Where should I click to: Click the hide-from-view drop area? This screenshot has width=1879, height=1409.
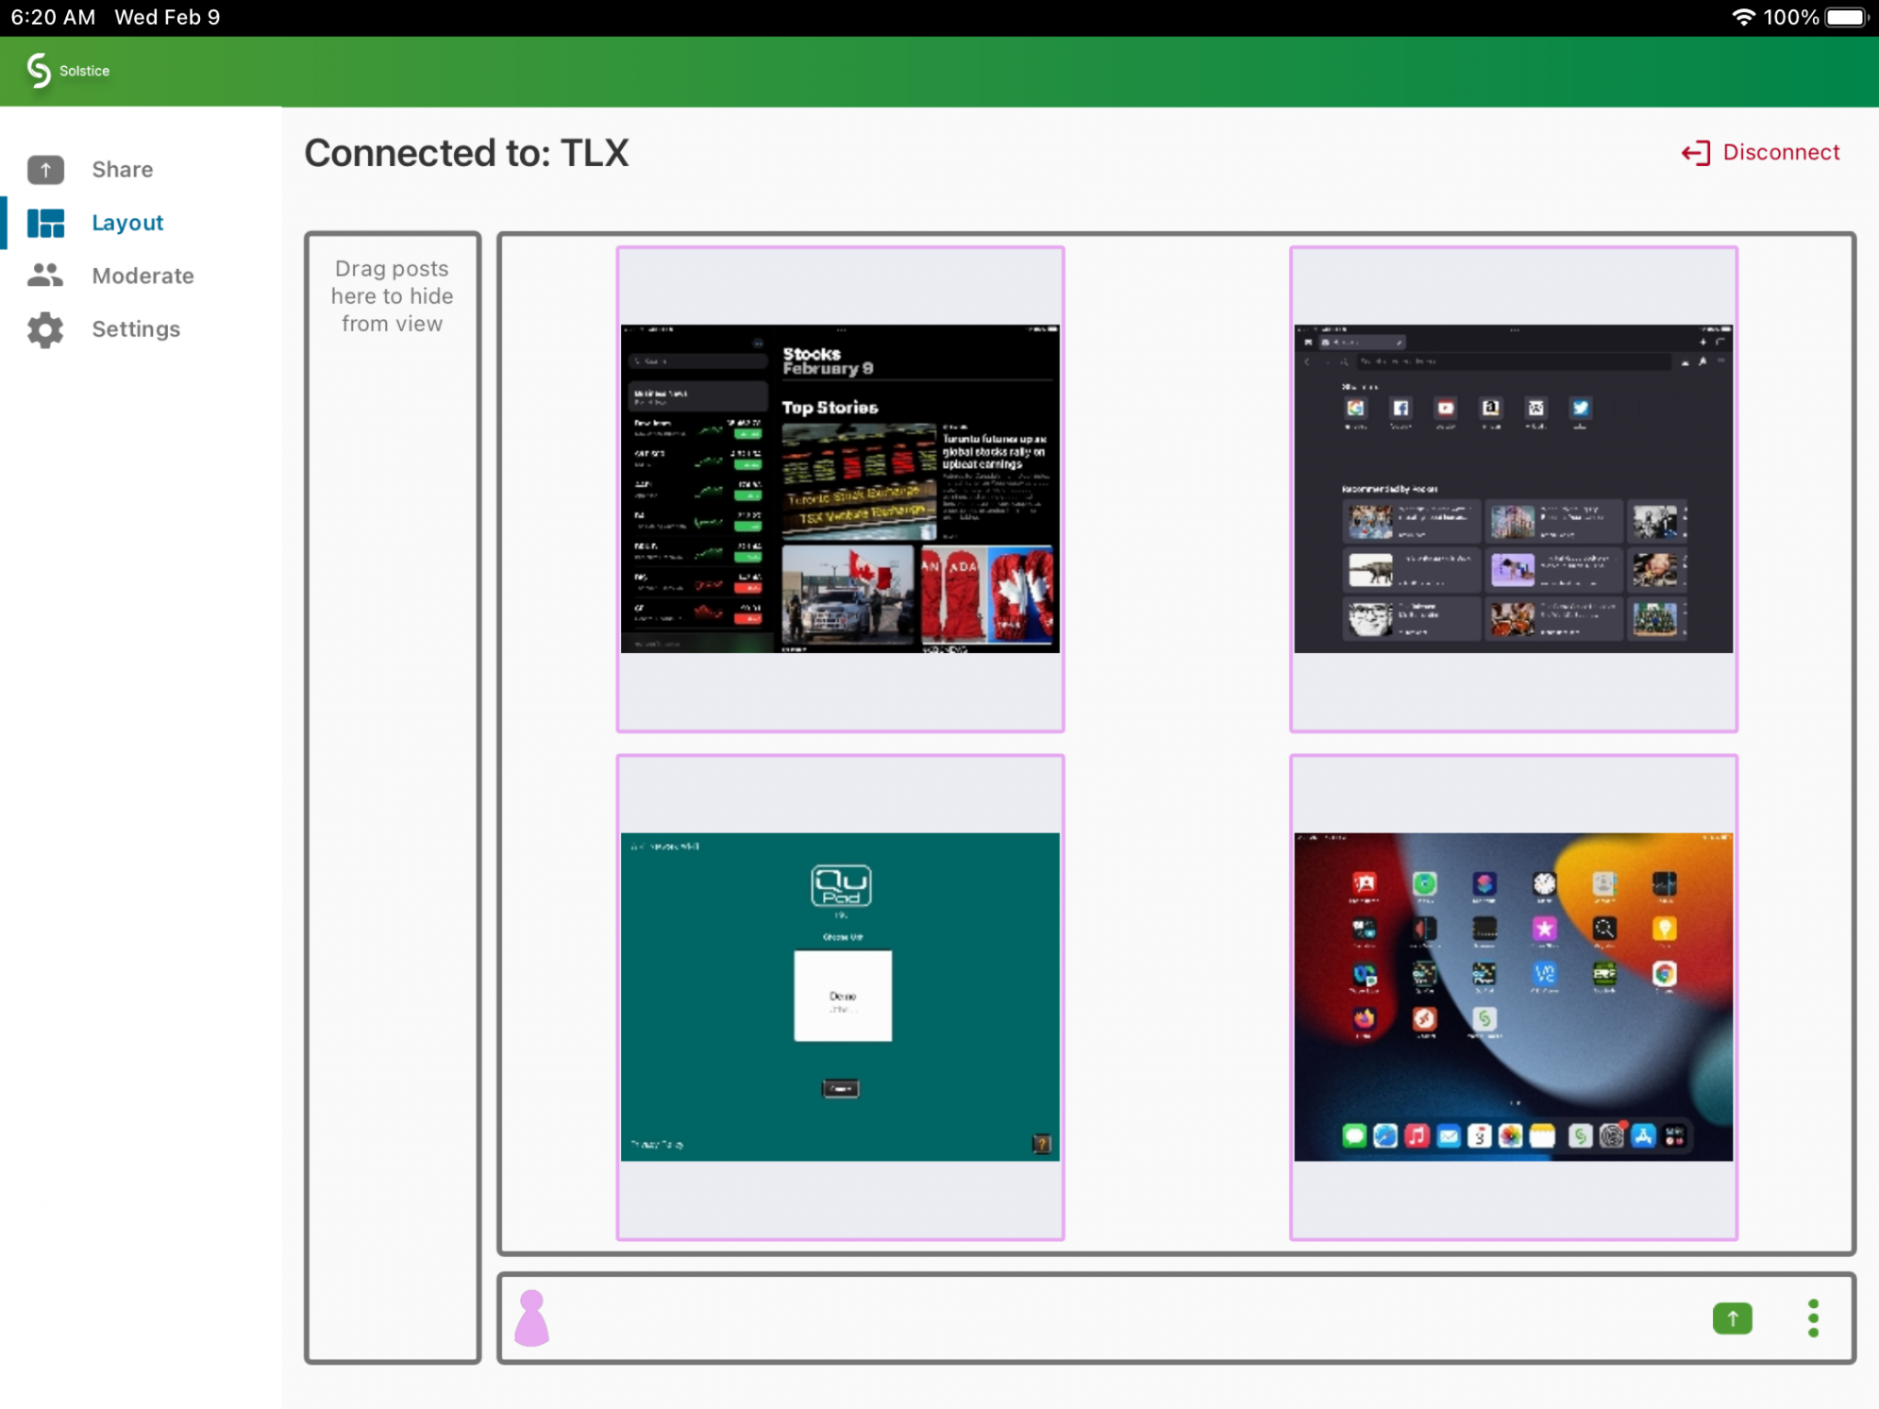point(392,796)
